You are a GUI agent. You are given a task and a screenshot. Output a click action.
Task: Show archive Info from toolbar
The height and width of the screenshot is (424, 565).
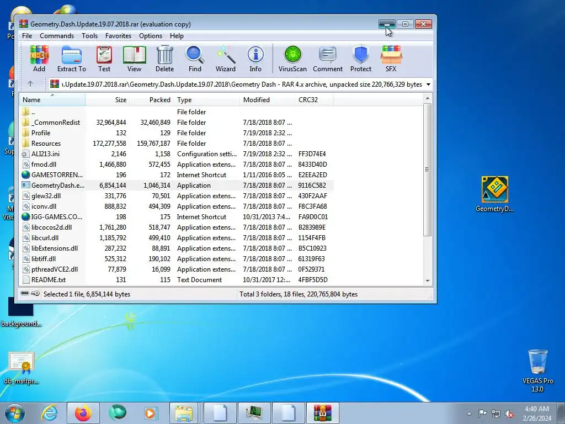(x=255, y=59)
